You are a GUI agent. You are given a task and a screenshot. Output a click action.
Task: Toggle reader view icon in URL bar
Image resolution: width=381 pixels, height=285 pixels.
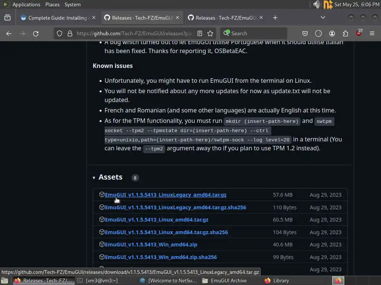coord(200,33)
